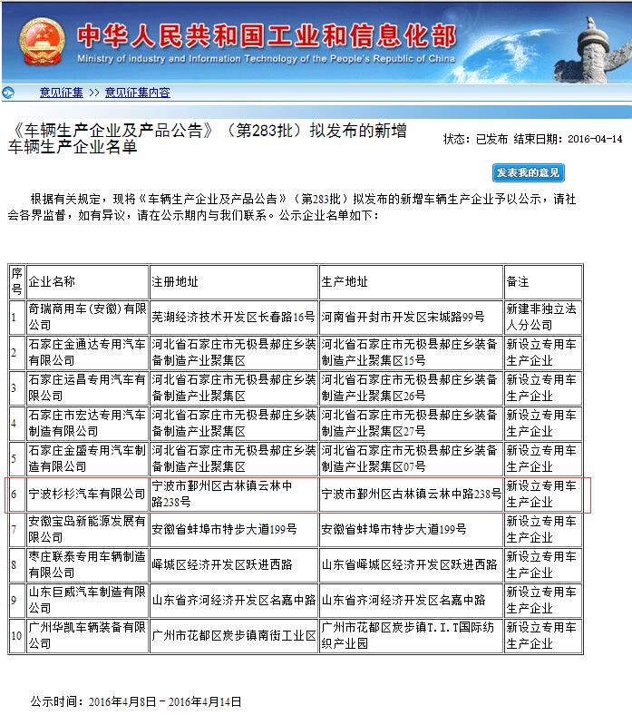Click 奇瑞商用车(安徽)有限公司 in row 1

[87, 317]
